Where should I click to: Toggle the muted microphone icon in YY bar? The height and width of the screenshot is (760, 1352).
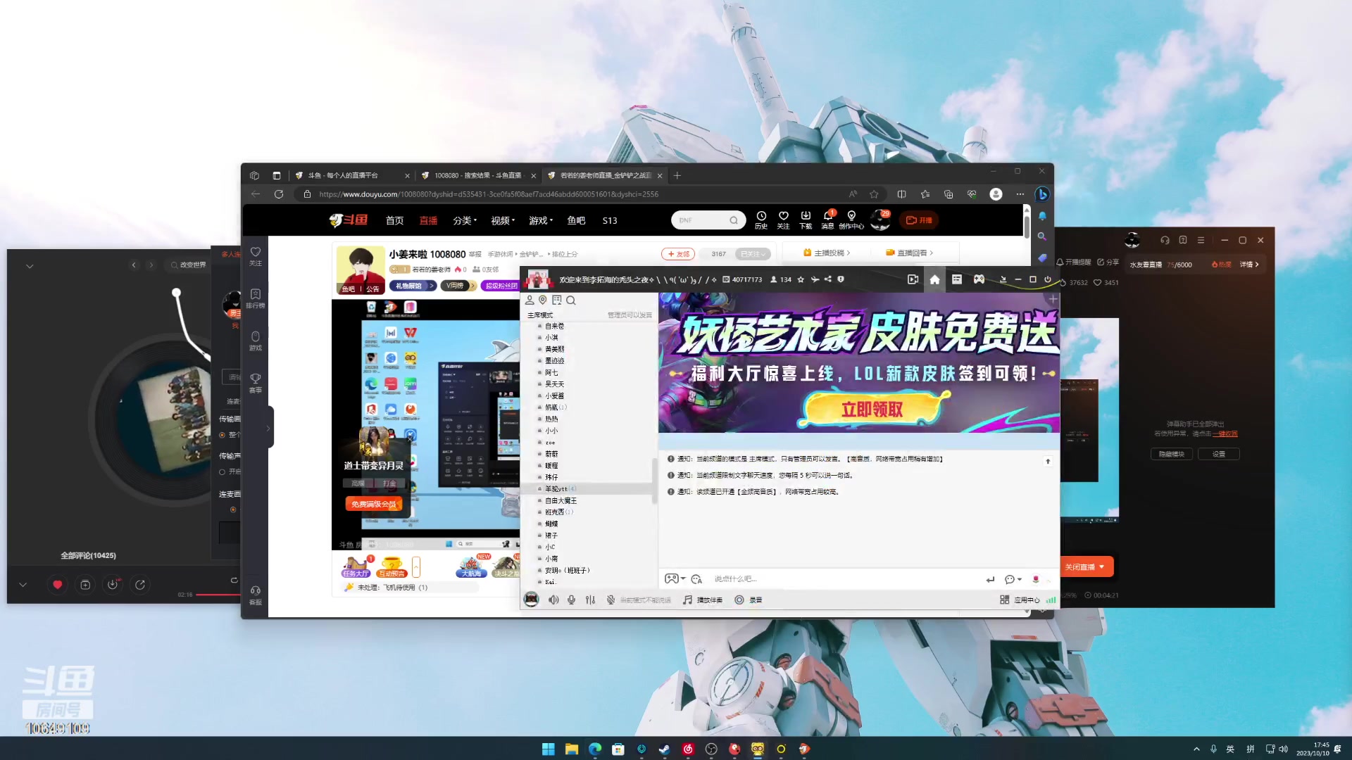coord(611,600)
